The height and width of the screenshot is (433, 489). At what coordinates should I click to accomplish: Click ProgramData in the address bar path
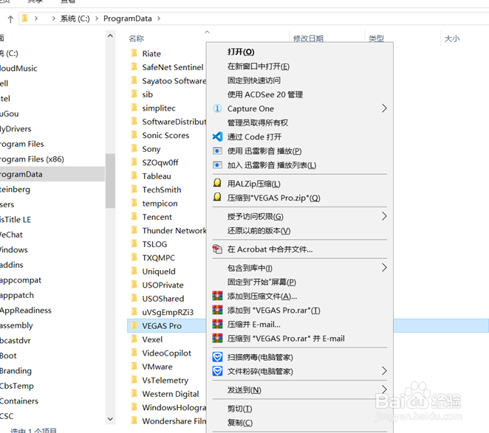[x=128, y=18]
